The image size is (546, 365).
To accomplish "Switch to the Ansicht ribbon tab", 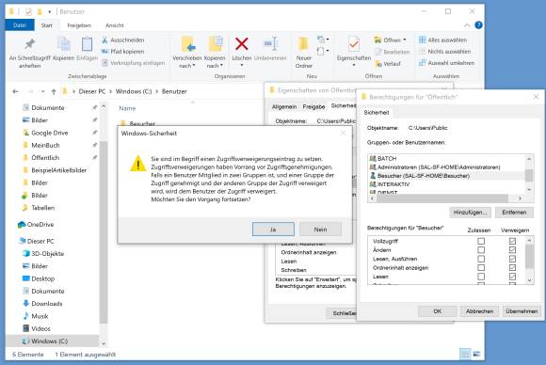I will click(115, 25).
